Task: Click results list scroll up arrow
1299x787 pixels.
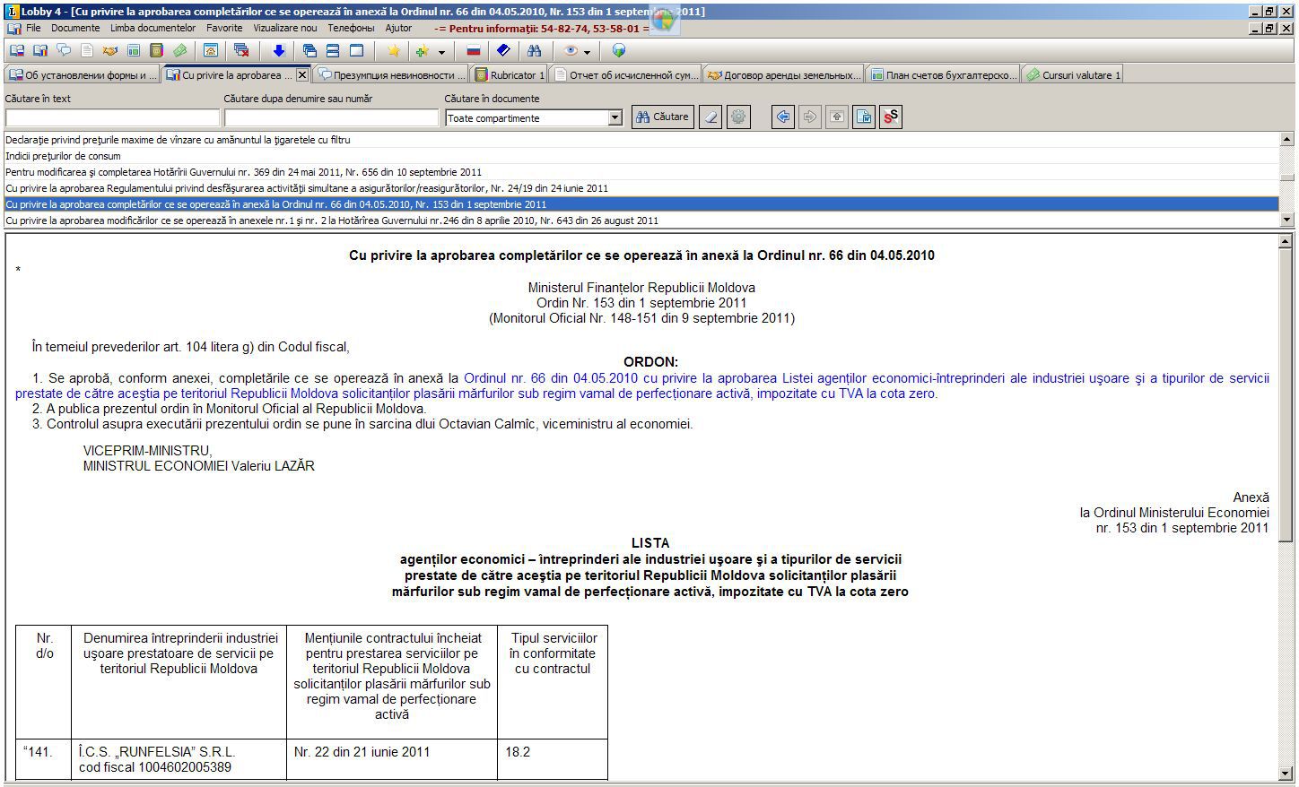Action: tap(1287, 139)
